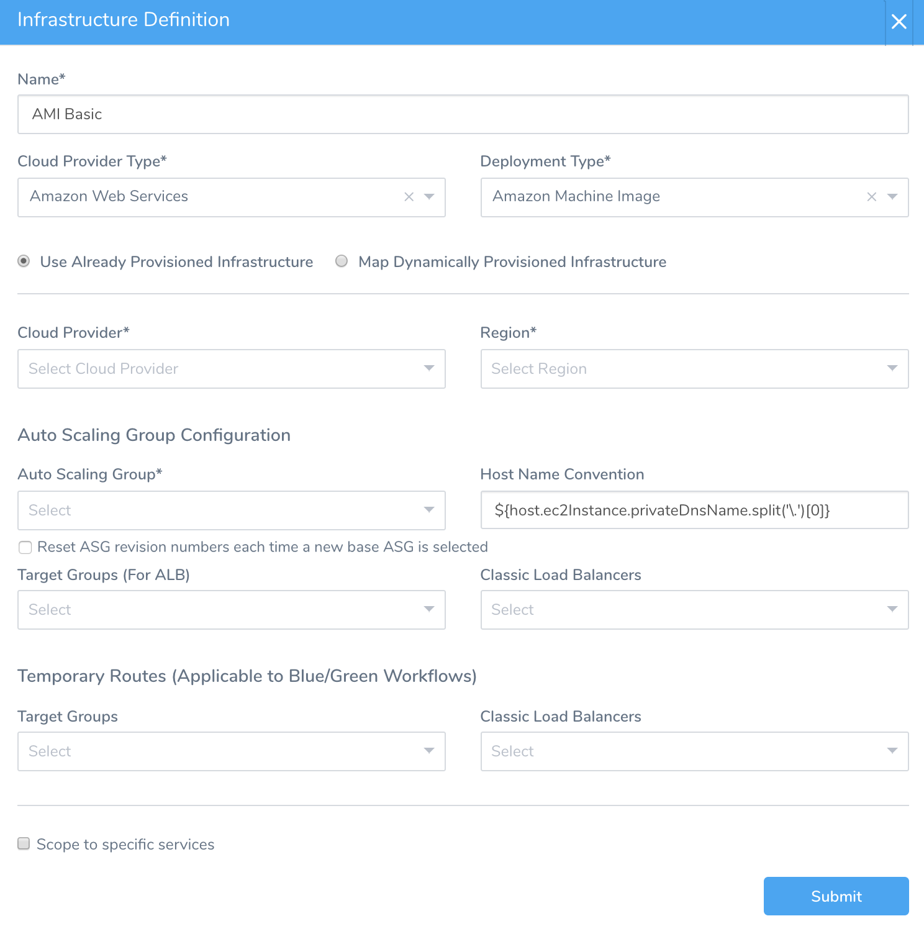The image size is (924, 934).
Task: Expand the Auto Scaling Group dropdown
Action: click(x=232, y=510)
